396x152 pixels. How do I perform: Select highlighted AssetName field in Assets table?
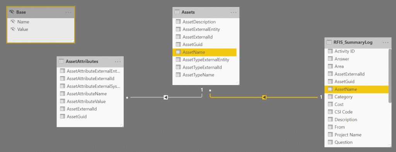[205, 52]
